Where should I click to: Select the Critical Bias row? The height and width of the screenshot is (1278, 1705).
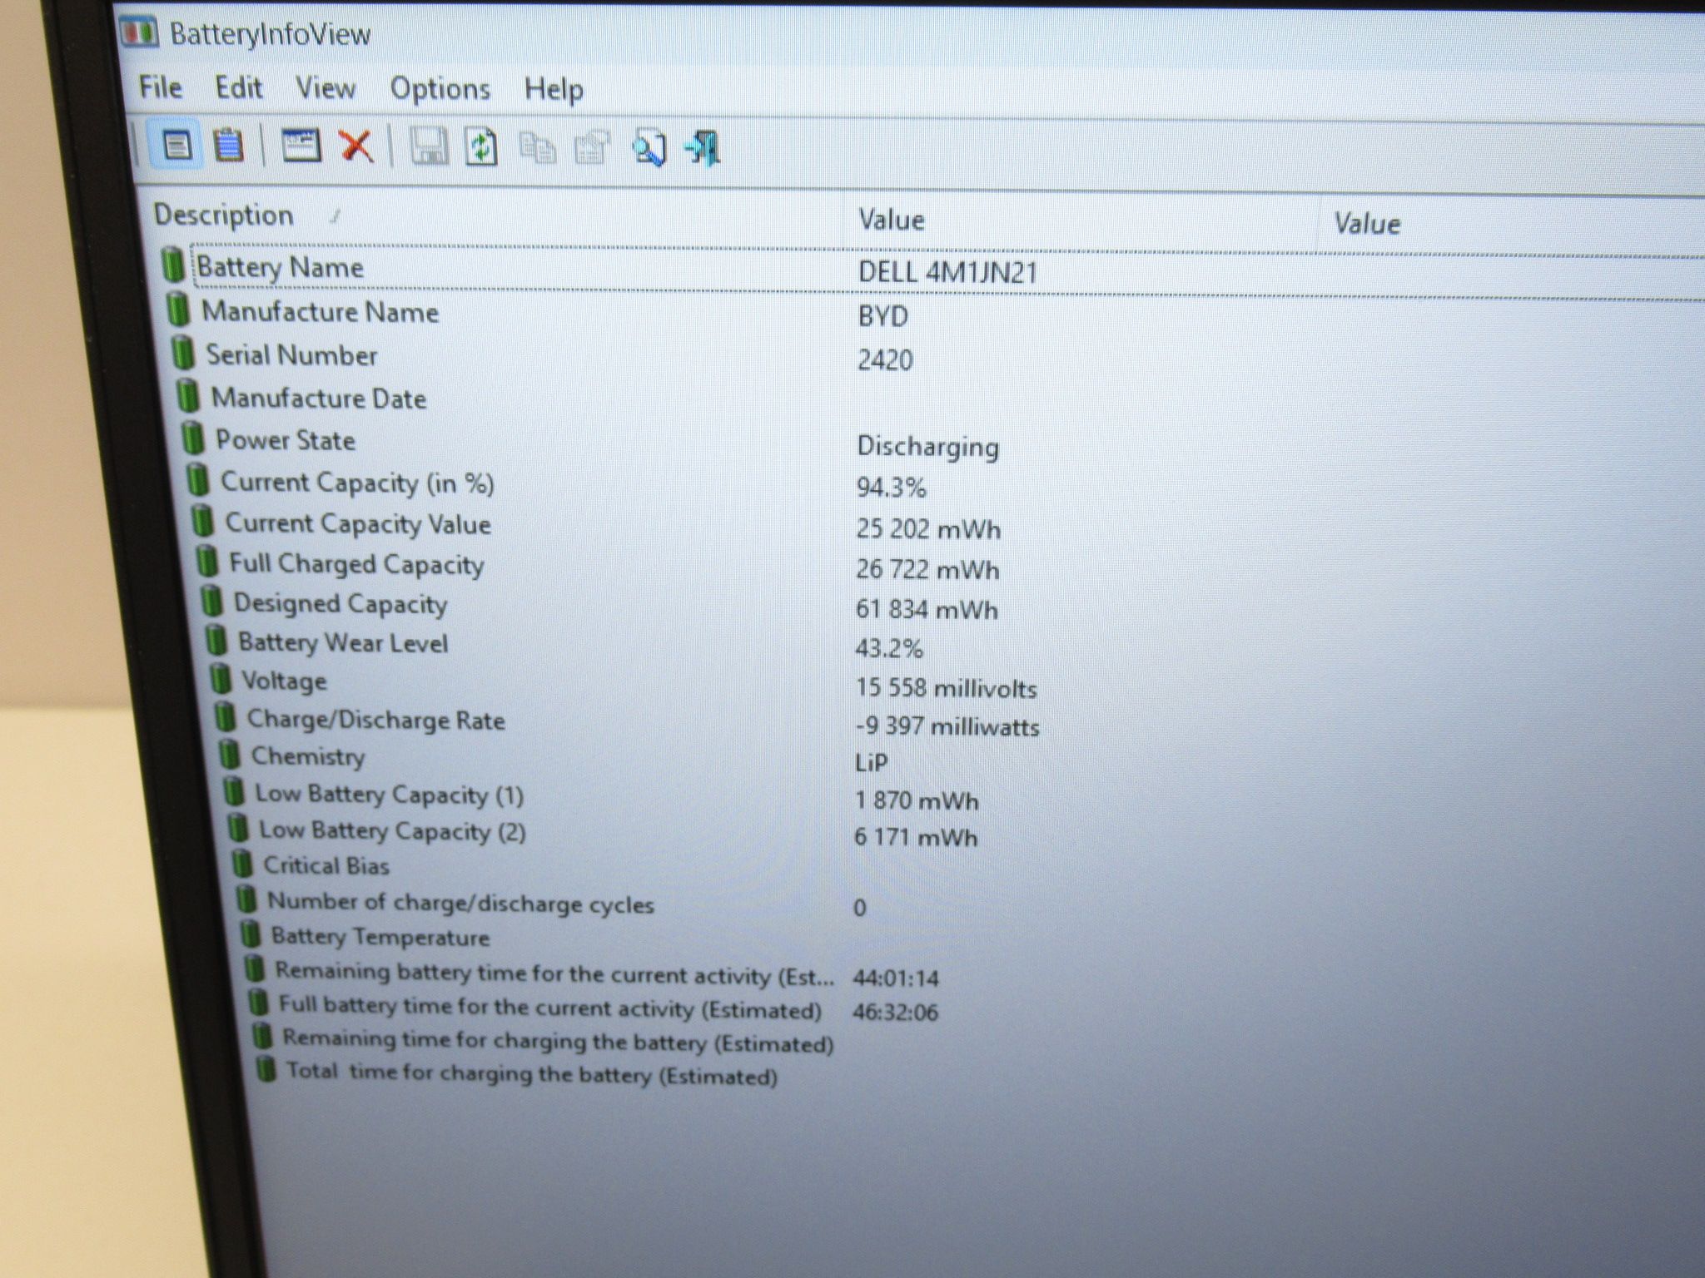(326, 865)
